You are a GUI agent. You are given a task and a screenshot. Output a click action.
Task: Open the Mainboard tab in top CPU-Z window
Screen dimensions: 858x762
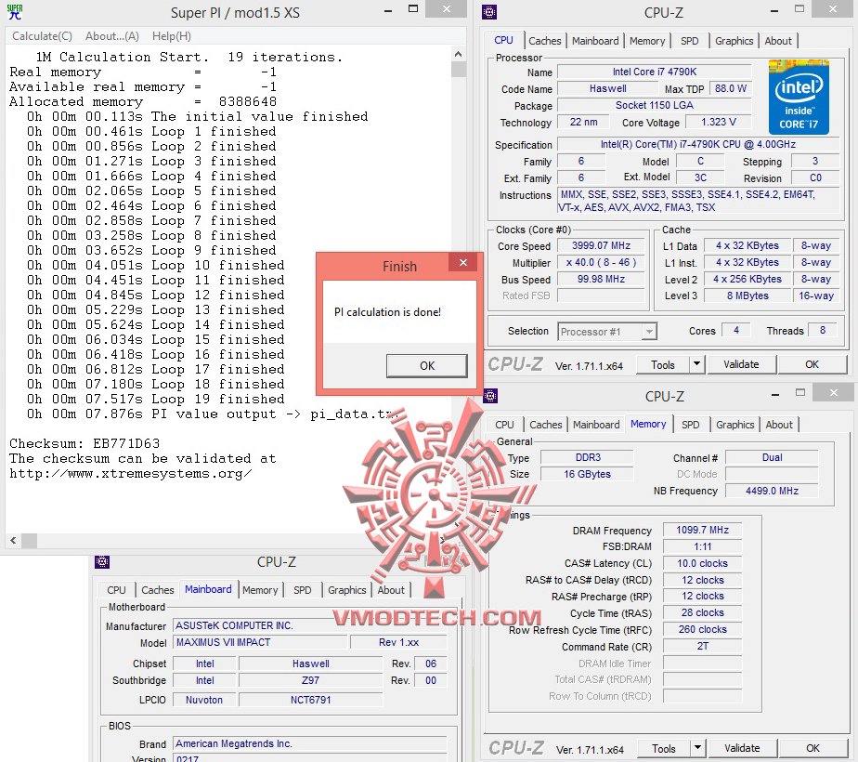click(595, 41)
